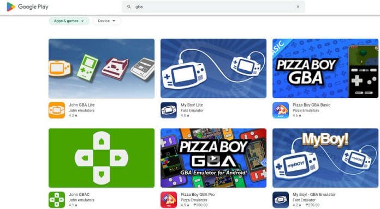Open the John GBA Lite title link
This screenshot has width=380, height=209.
click(x=82, y=105)
